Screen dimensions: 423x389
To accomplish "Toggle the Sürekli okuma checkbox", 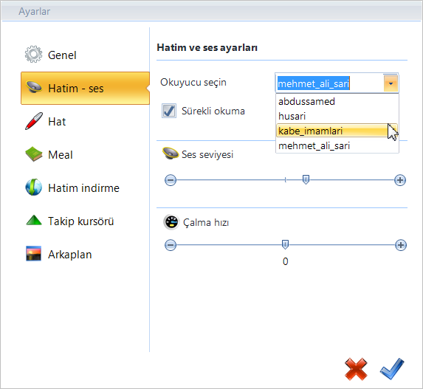I will pos(169,111).
